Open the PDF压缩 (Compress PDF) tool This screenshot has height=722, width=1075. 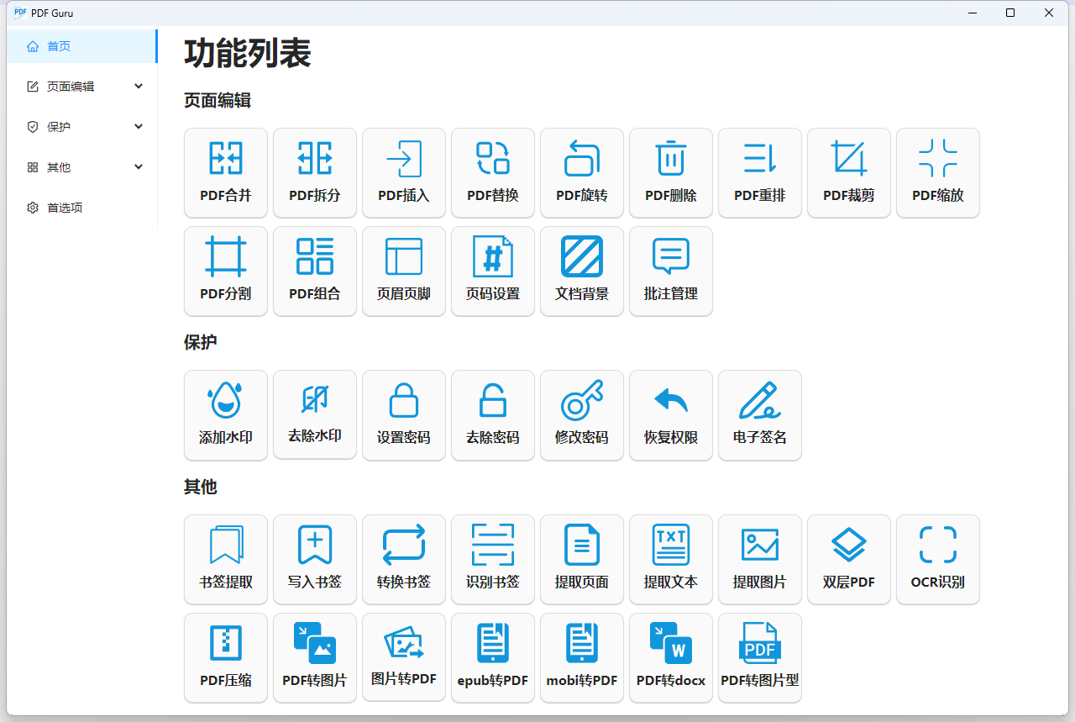225,657
